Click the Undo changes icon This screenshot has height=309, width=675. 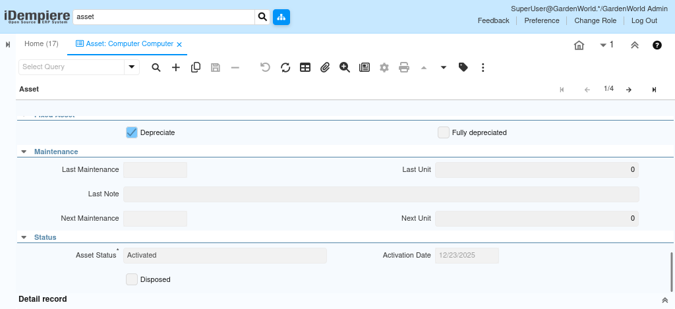coord(265,67)
